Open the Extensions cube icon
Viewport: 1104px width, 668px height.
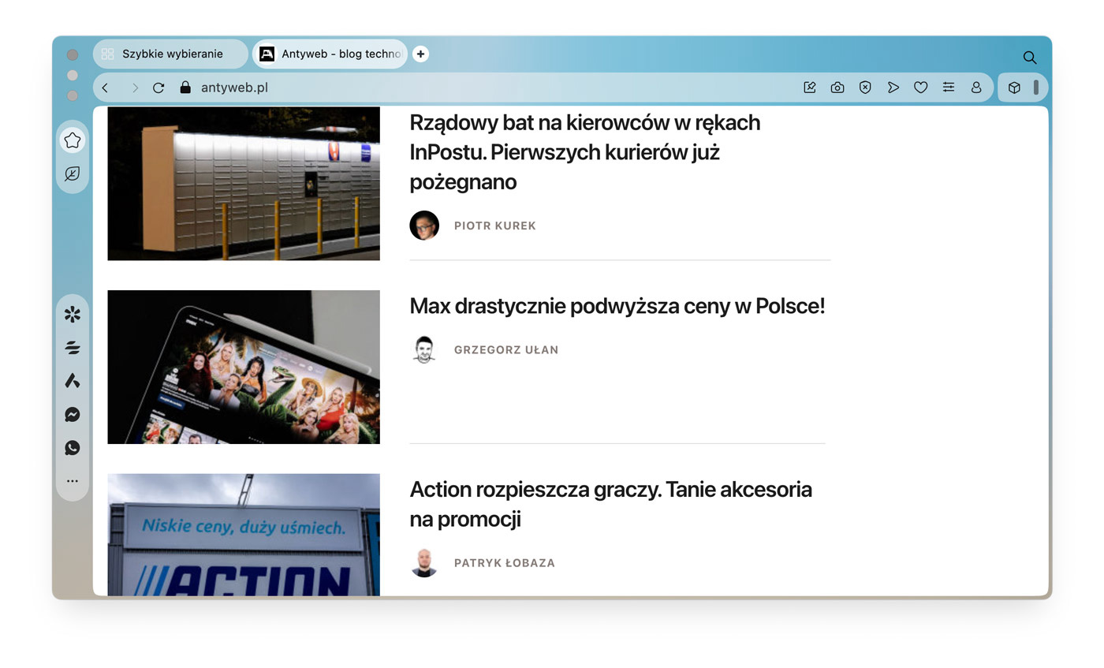[x=1014, y=88]
